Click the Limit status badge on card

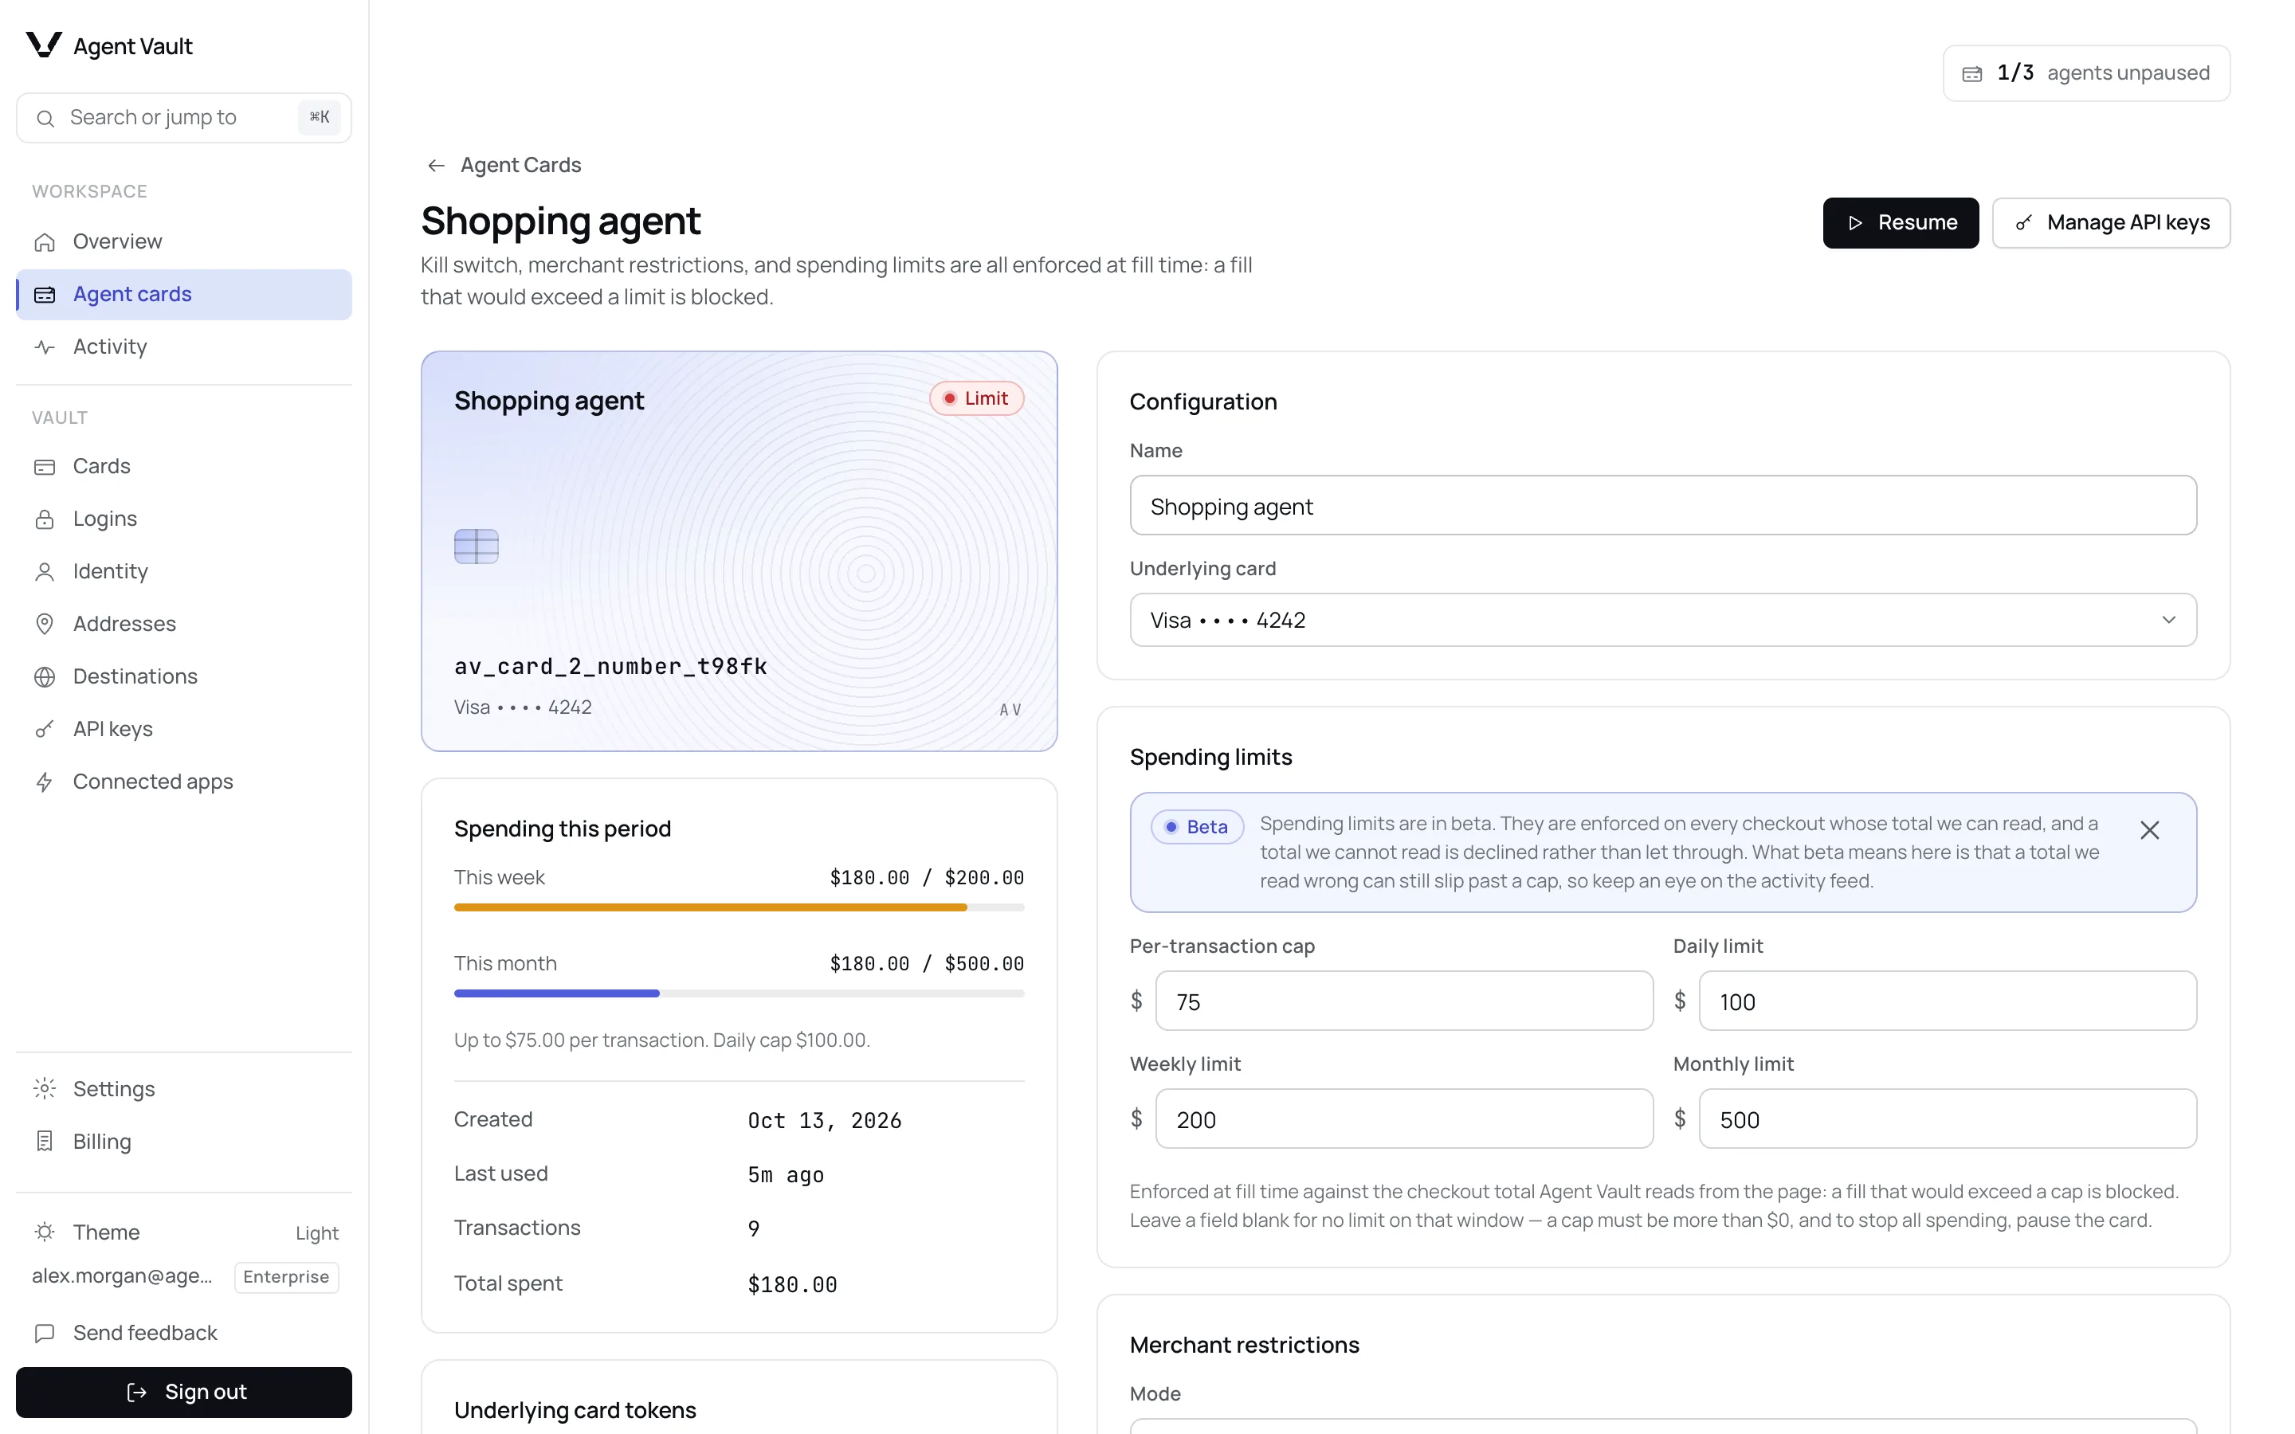[976, 398]
